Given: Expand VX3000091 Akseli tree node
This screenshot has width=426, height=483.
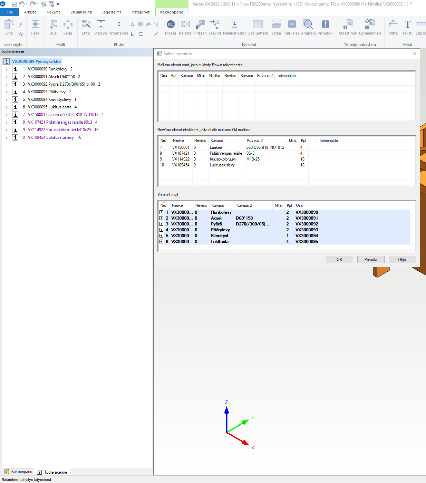Looking at the screenshot, I should pos(6,77).
